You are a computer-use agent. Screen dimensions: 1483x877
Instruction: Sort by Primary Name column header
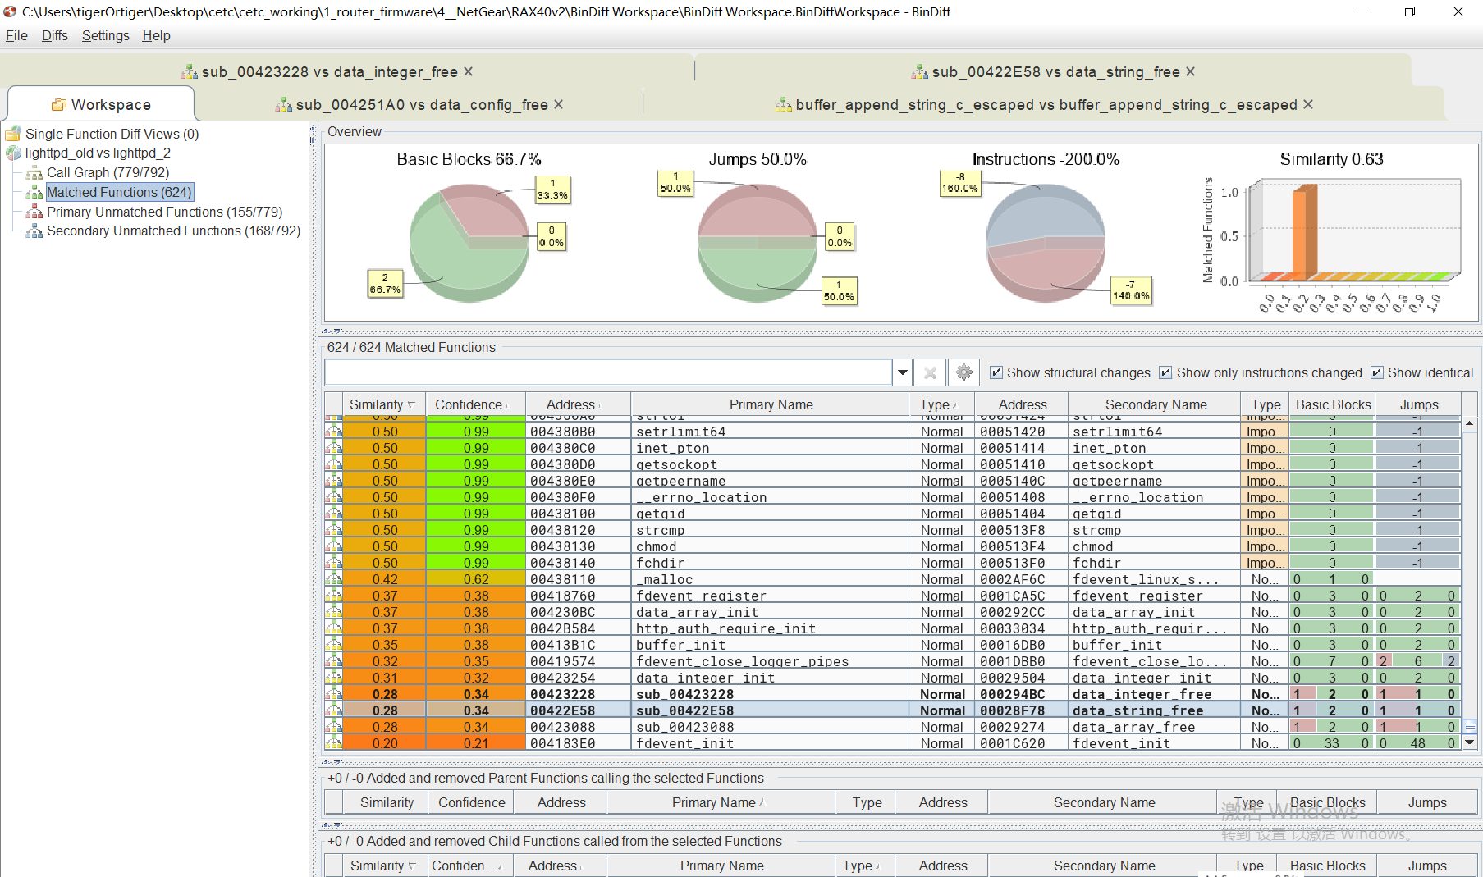[771, 404]
